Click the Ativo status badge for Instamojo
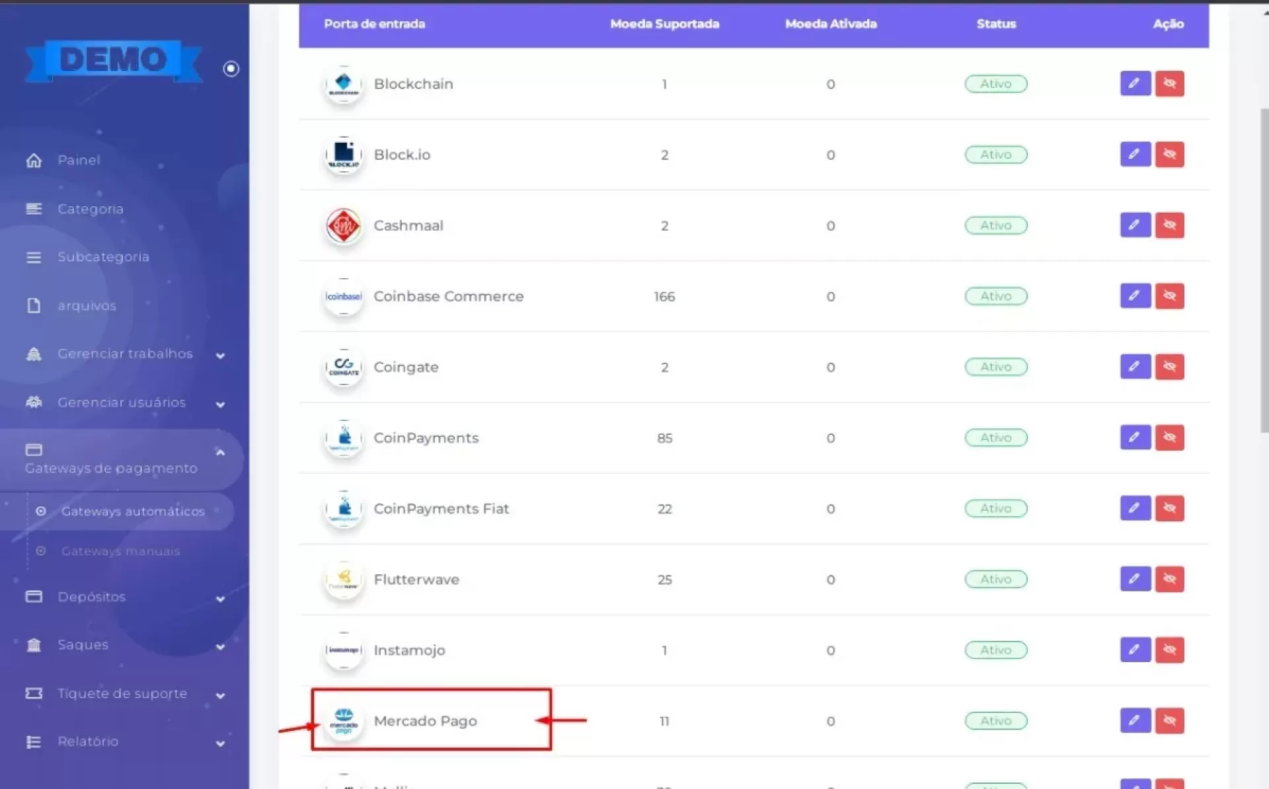This screenshot has height=789, width=1269. coord(995,650)
